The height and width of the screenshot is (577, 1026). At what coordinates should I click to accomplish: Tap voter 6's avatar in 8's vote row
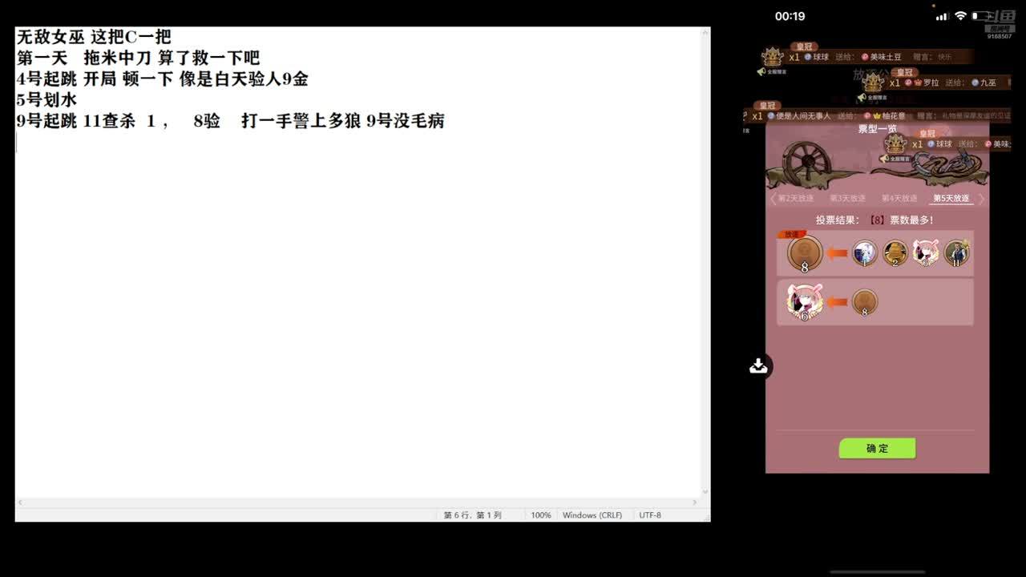pyautogui.click(x=926, y=253)
